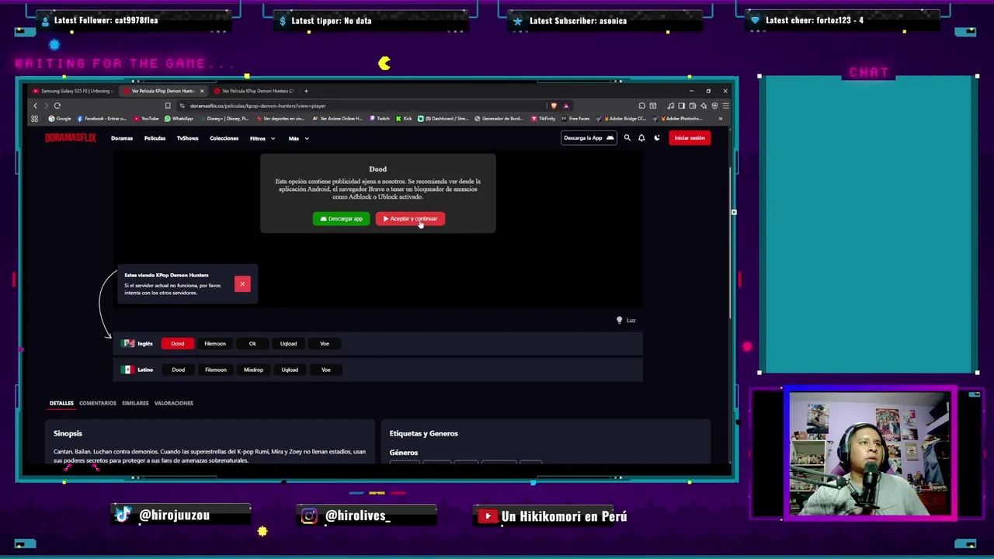Screen dimensions: 994x559
Task: Open the Kick bookmark
Action: tap(404, 119)
